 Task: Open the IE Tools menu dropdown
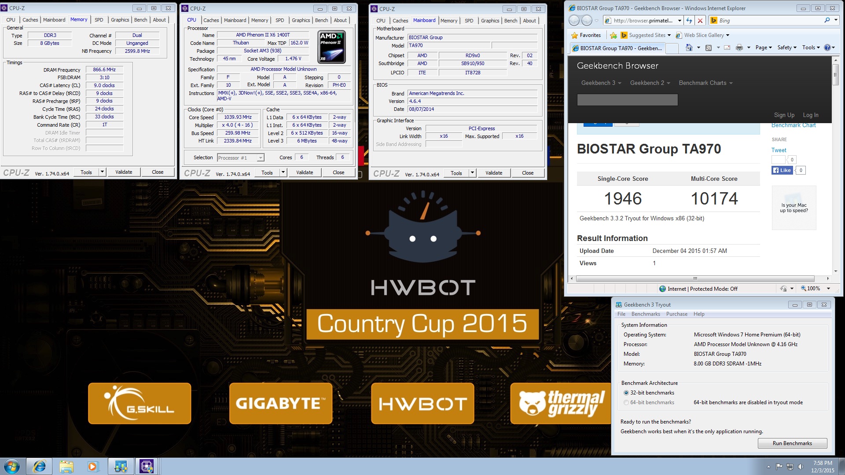pos(811,47)
